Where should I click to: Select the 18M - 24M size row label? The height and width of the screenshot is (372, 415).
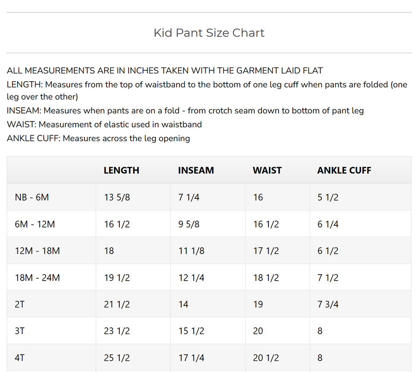point(37,278)
